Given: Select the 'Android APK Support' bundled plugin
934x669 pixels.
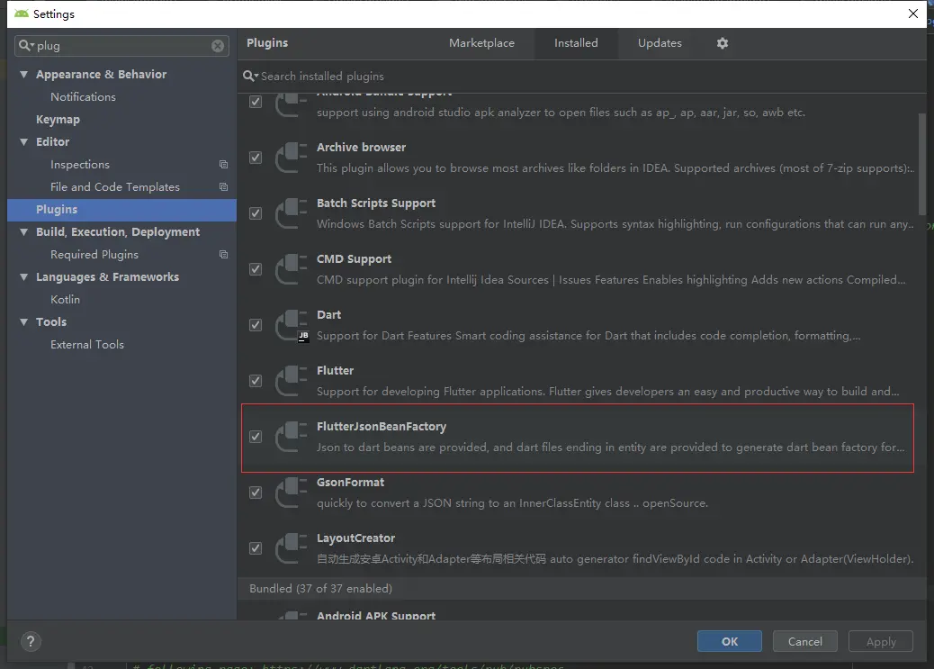Looking at the screenshot, I should [376, 615].
